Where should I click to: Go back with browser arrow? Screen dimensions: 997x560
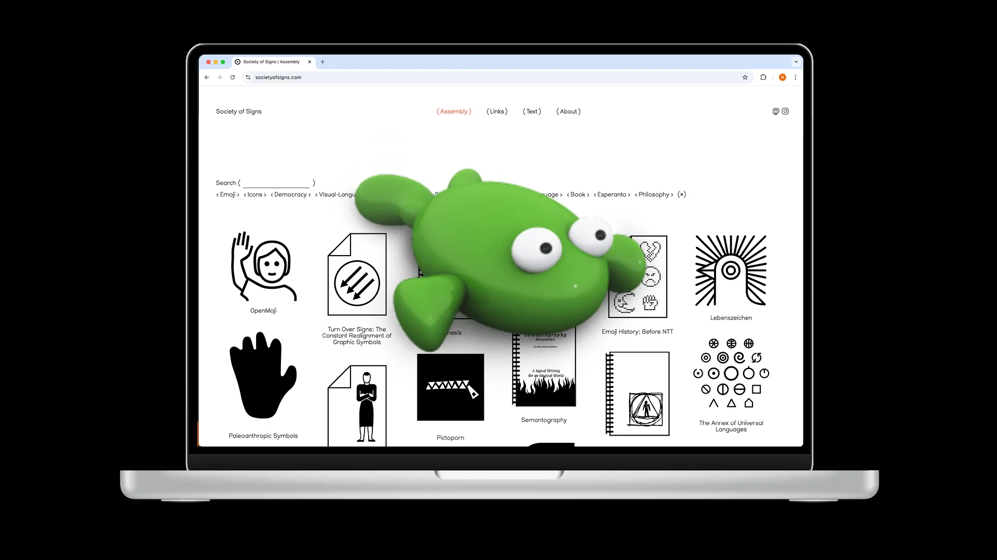point(207,77)
